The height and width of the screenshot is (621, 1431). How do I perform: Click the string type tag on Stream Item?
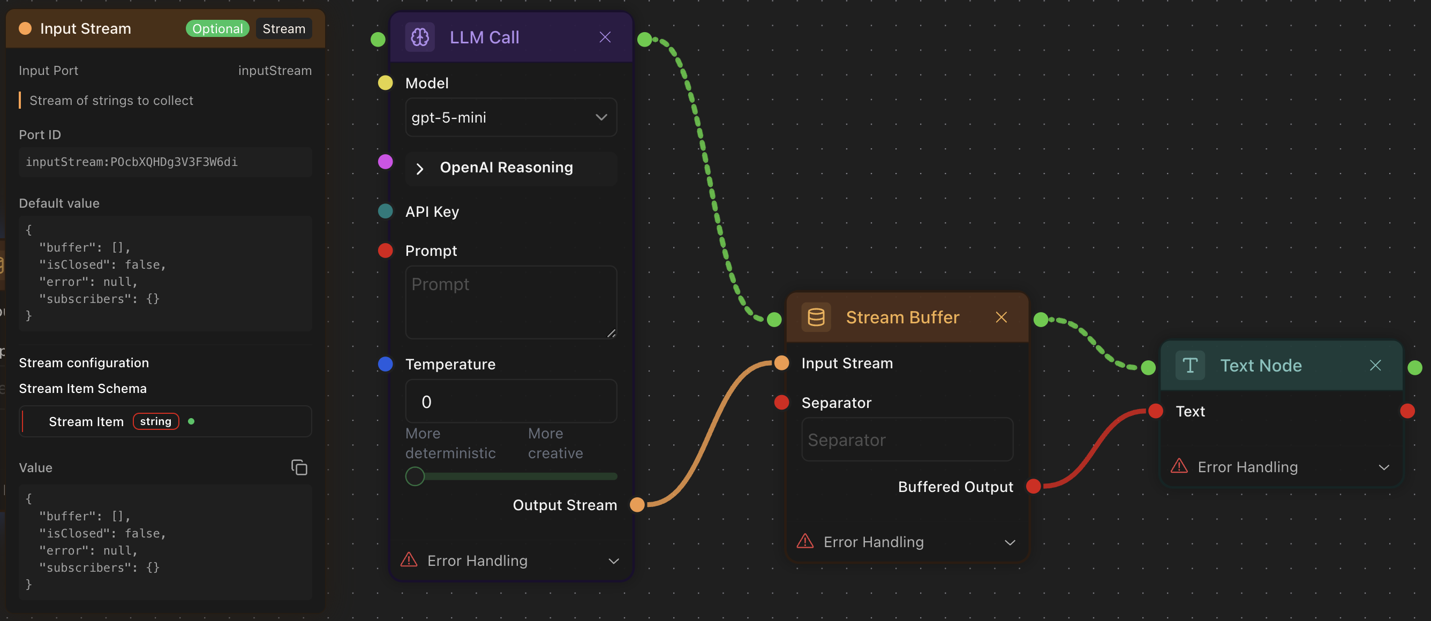(x=155, y=422)
